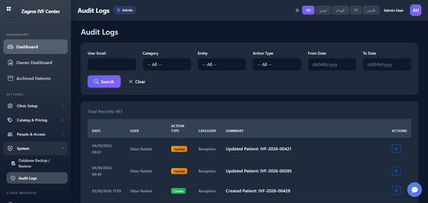The width and height of the screenshot is (428, 203).
Task: Open the chat bubble widget
Action: point(415,190)
